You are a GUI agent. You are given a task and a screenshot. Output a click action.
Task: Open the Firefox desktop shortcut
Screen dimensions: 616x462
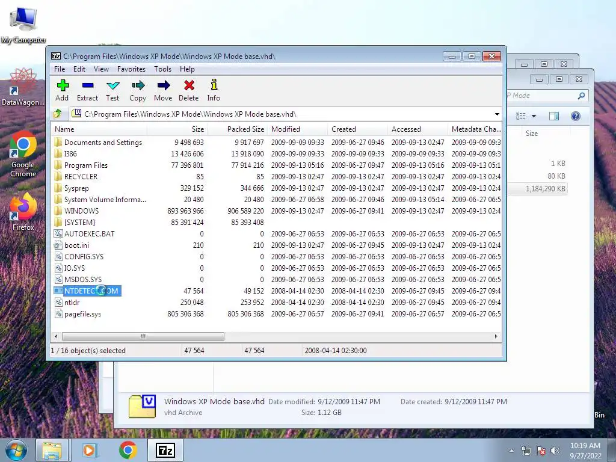[23, 212]
